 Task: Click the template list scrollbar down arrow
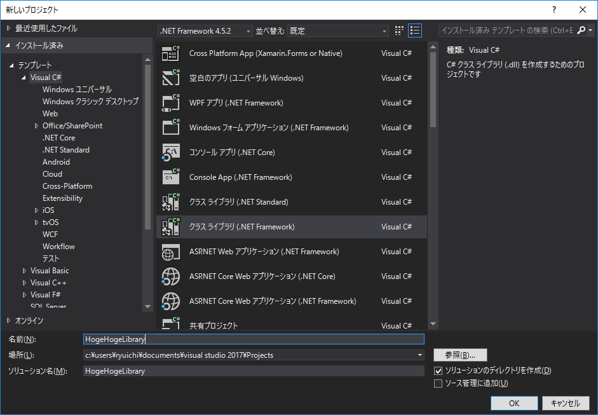[433, 324]
